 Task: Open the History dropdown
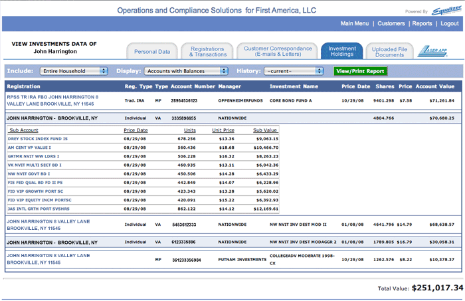[x=294, y=70]
